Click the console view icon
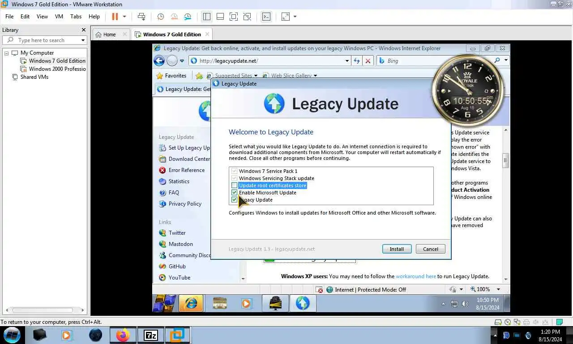 click(266, 17)
